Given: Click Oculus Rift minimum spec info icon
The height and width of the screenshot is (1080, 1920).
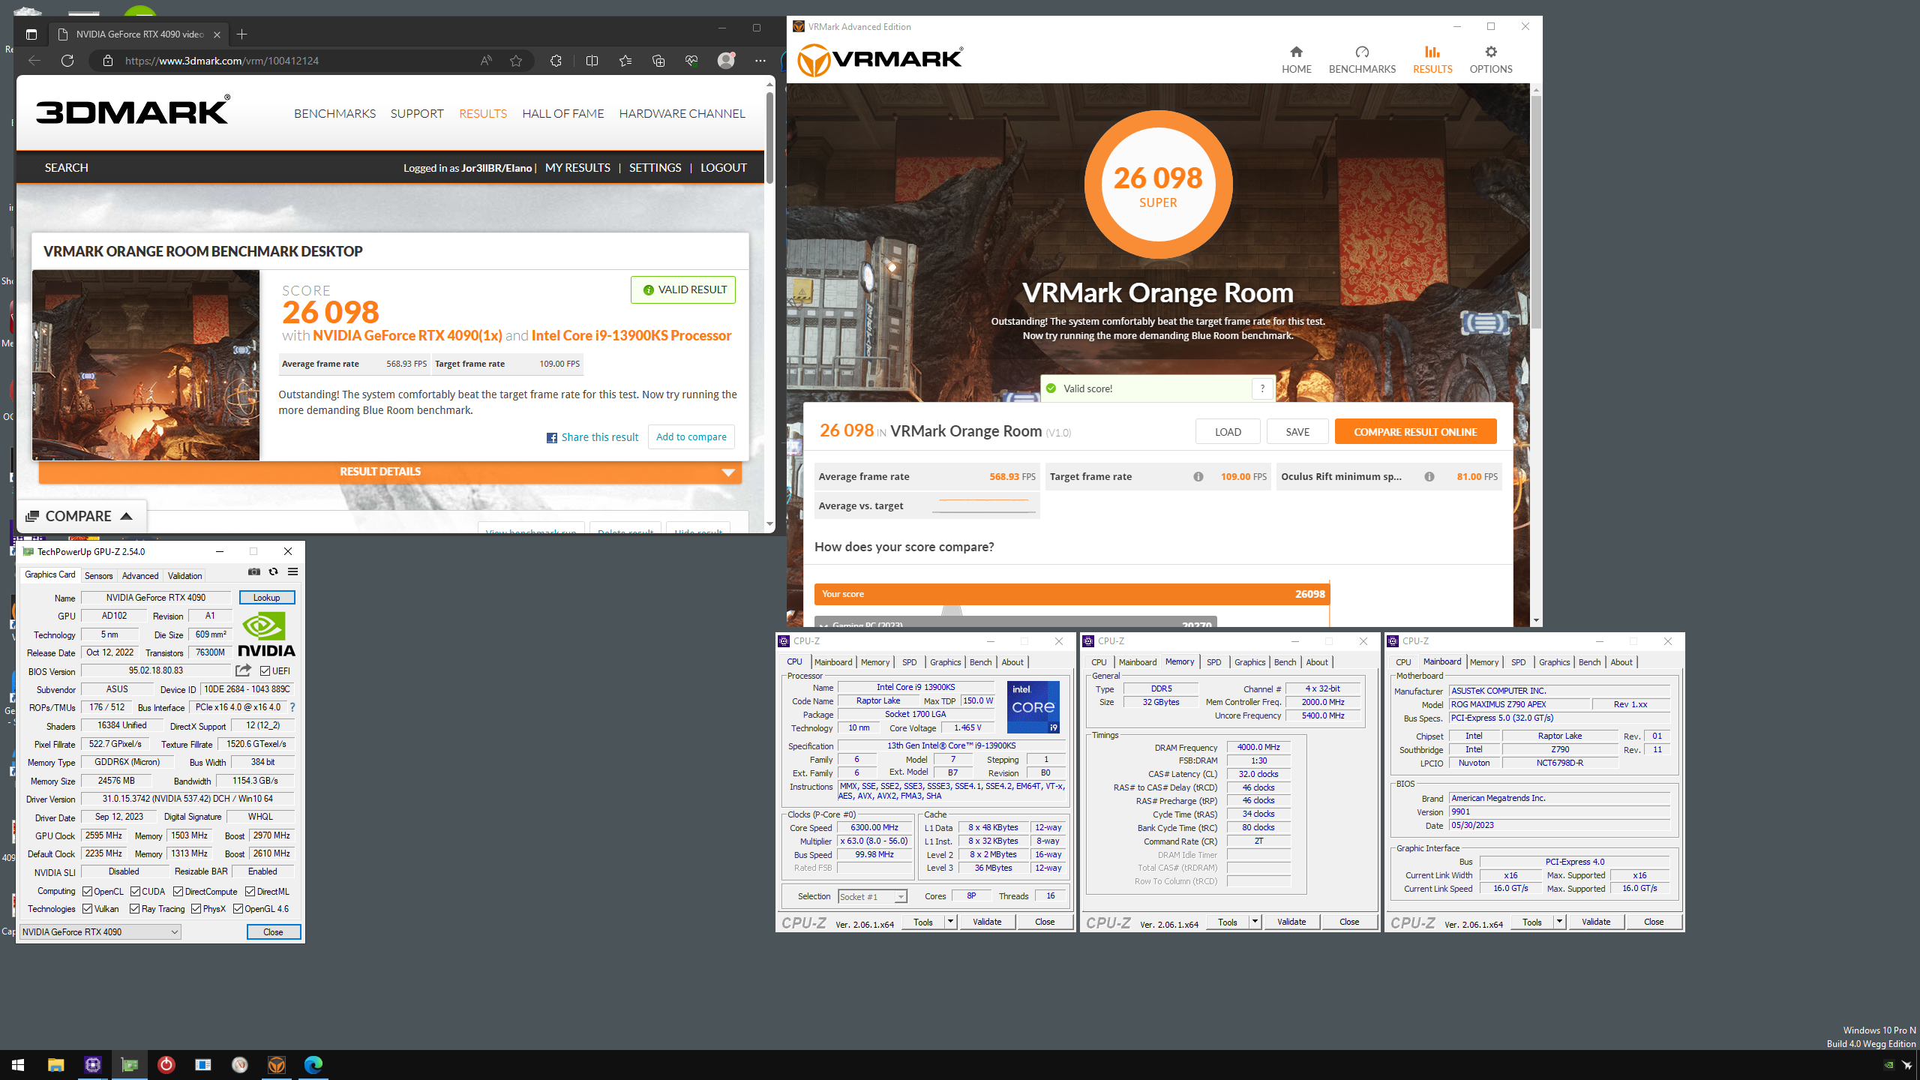Looking at the screenshot, I should click(x=1429, y=477).
